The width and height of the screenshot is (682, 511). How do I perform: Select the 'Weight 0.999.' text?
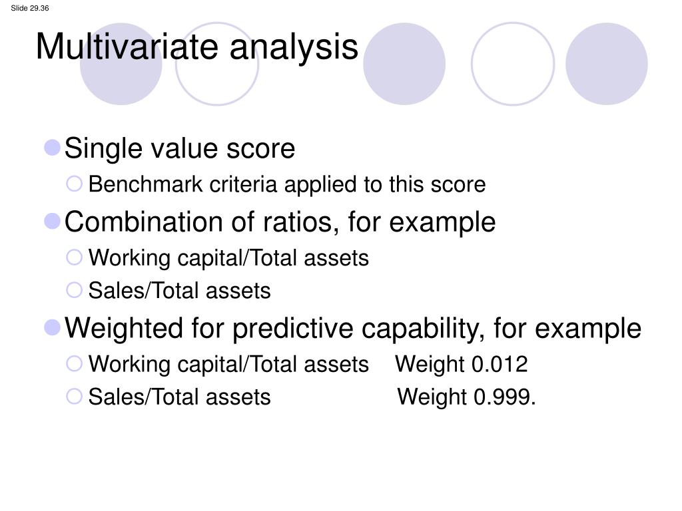pyautogui.click(x=466, y=397)
